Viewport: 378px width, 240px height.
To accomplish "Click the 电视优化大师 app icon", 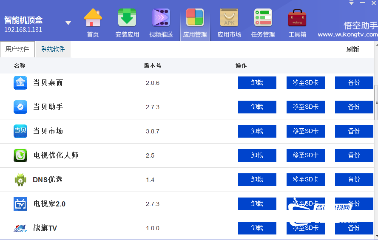I will click(20, 155).
